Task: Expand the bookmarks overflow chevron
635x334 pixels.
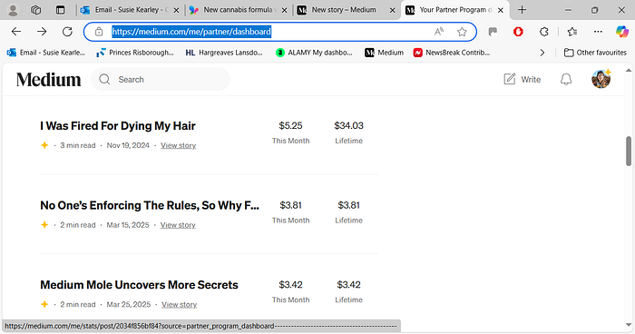Action: click(542, 53)
